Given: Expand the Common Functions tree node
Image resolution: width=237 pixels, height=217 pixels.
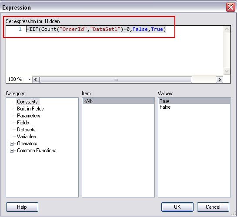Looking at the screenshot, I should (x=12, y=150).
